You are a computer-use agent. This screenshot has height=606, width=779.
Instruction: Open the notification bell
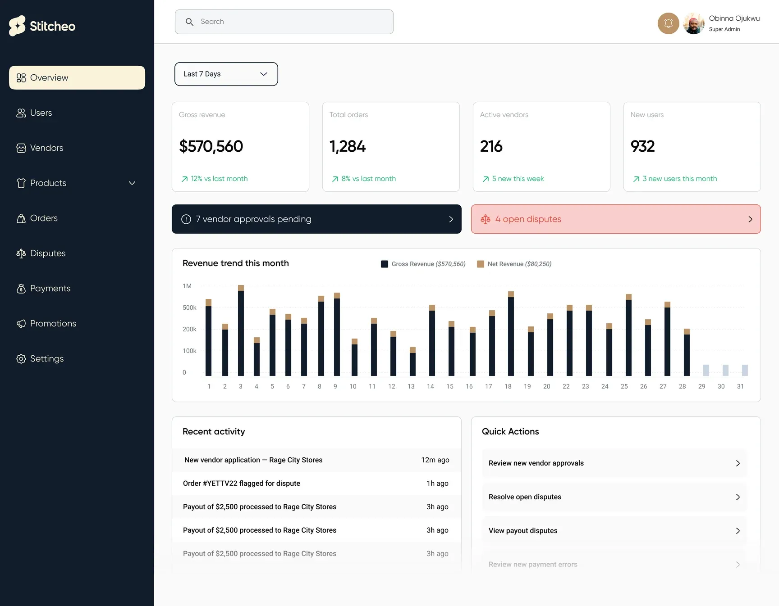pyautogui.click(x=668, y=23)
